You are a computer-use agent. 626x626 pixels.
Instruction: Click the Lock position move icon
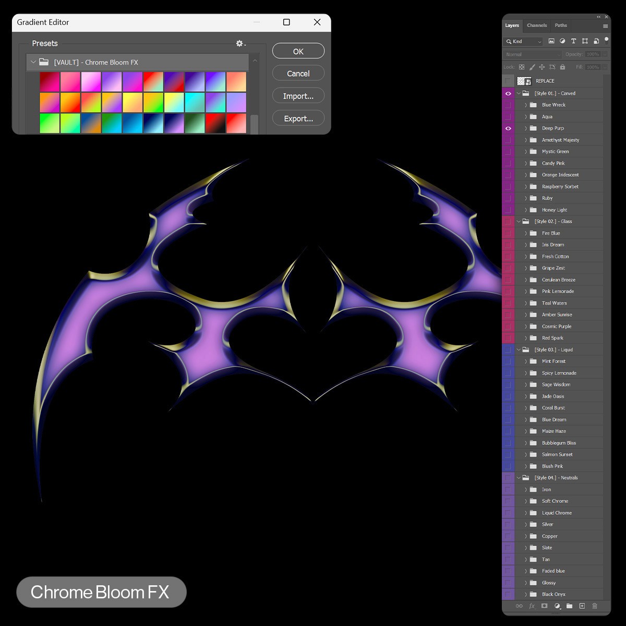pyautogui.click(x=542, y=67)
